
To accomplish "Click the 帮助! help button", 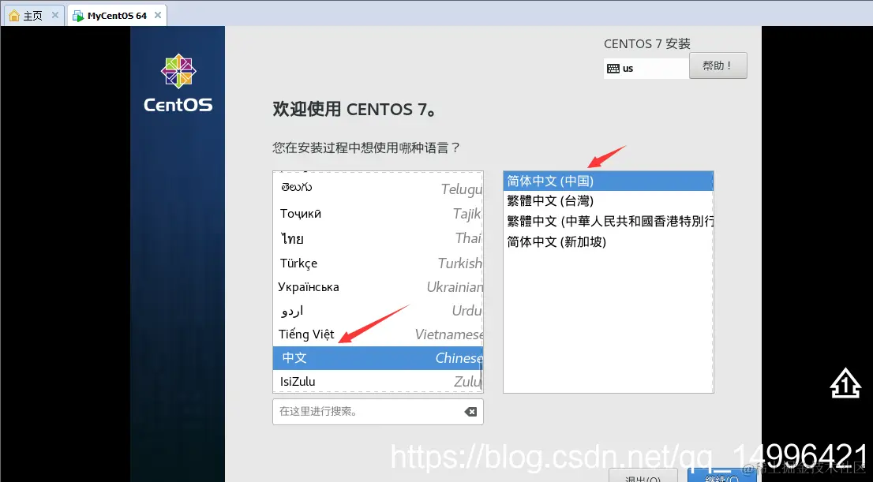I will pos(718,65).
